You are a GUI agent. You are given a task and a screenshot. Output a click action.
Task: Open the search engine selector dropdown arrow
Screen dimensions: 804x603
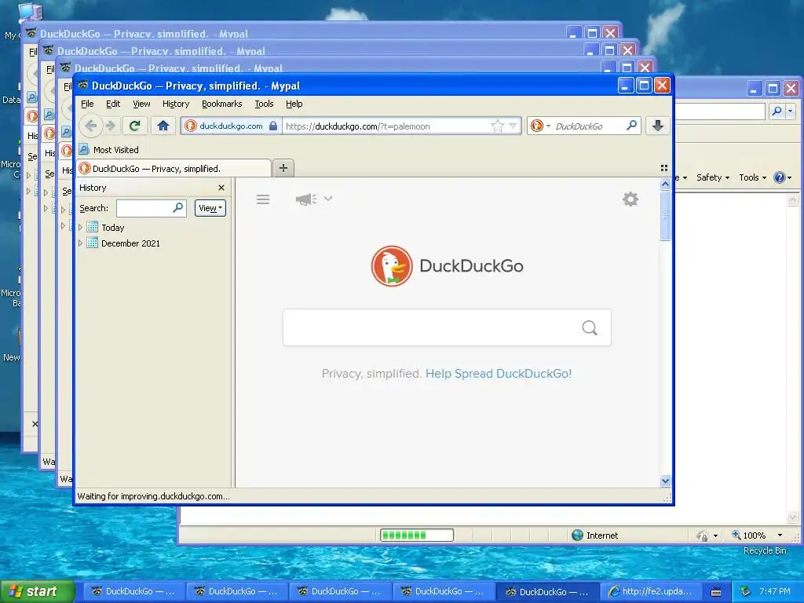(548, 126)
